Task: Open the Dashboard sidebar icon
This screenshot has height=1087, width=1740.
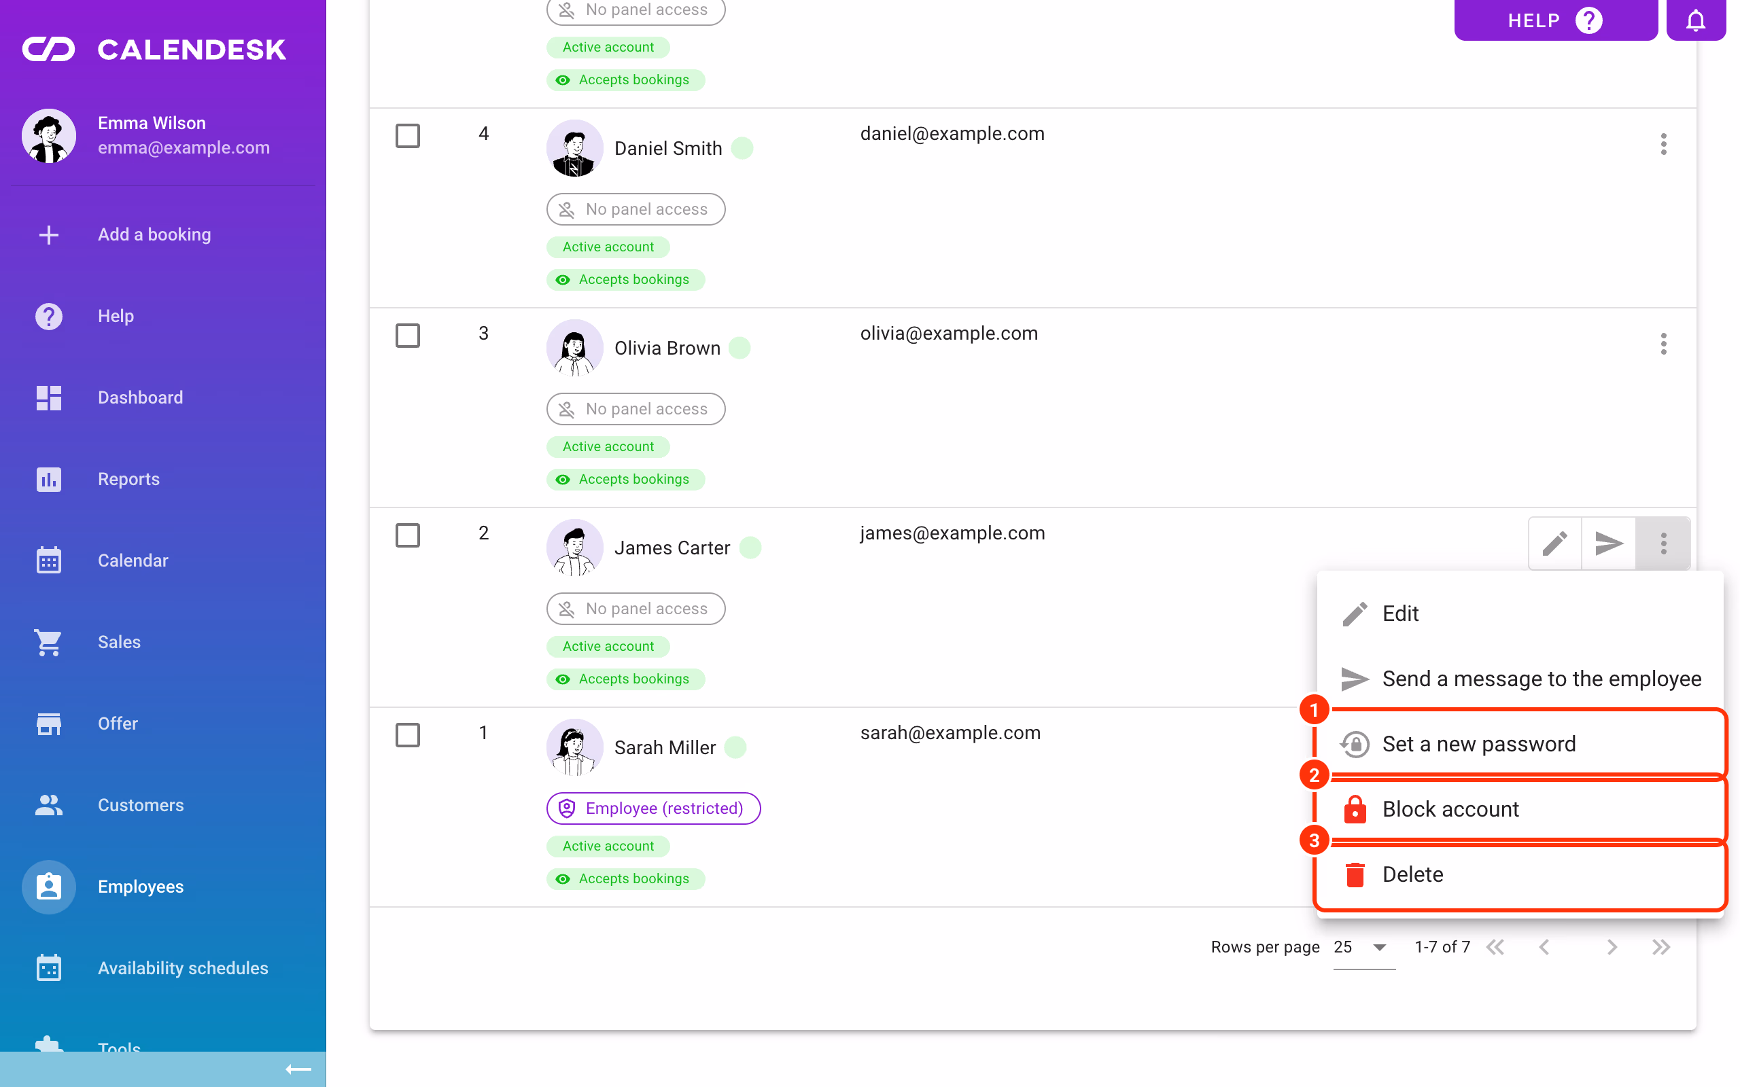Action: [x=49, y=397]
